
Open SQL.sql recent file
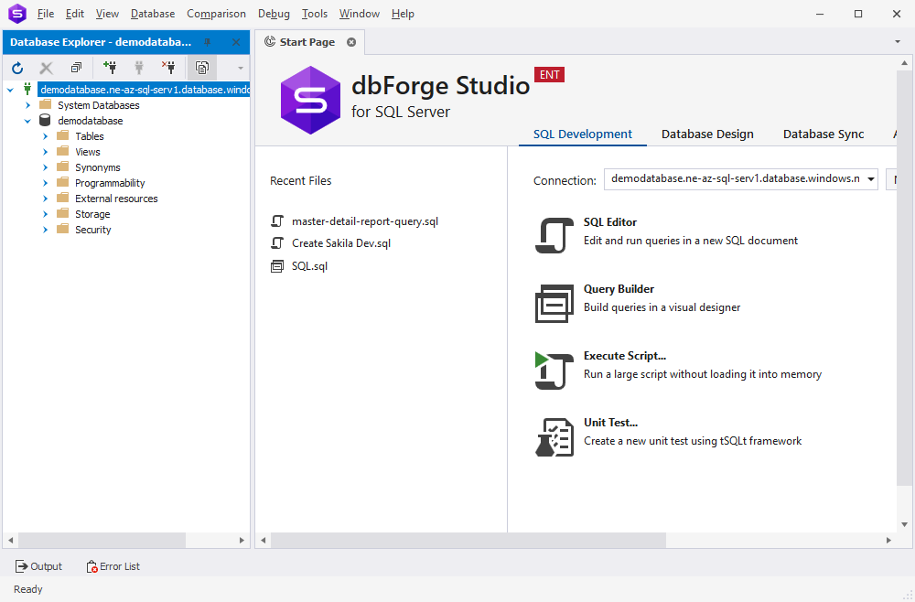[309, 266]
